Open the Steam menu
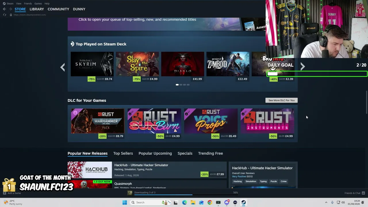The image size is (368, 207). [x=10, y=3]
